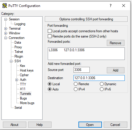Viewport: 132px width, 130px height.
Task: Select the Dynamic radio button
Action: coord(102,84)
